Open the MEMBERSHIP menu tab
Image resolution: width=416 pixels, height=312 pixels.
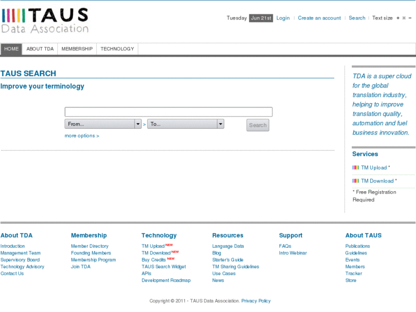77,49
